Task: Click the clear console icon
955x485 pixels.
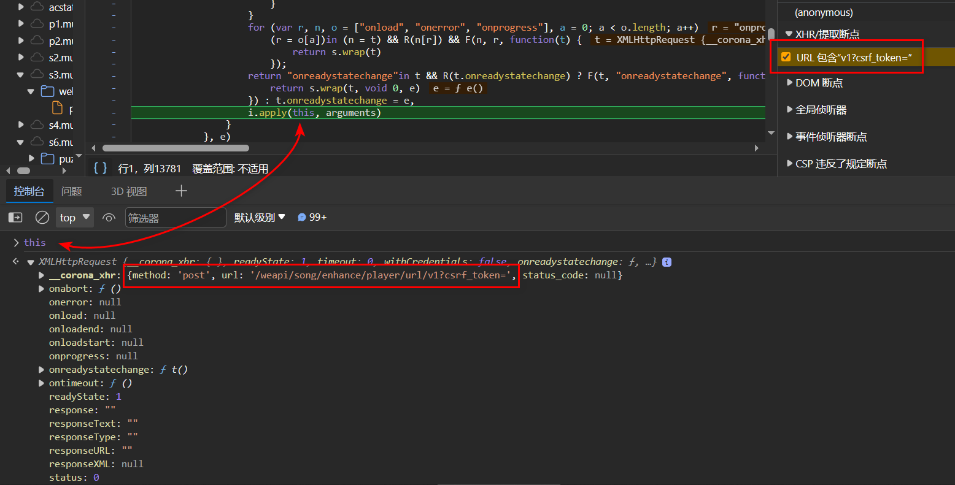Action: 42,218
